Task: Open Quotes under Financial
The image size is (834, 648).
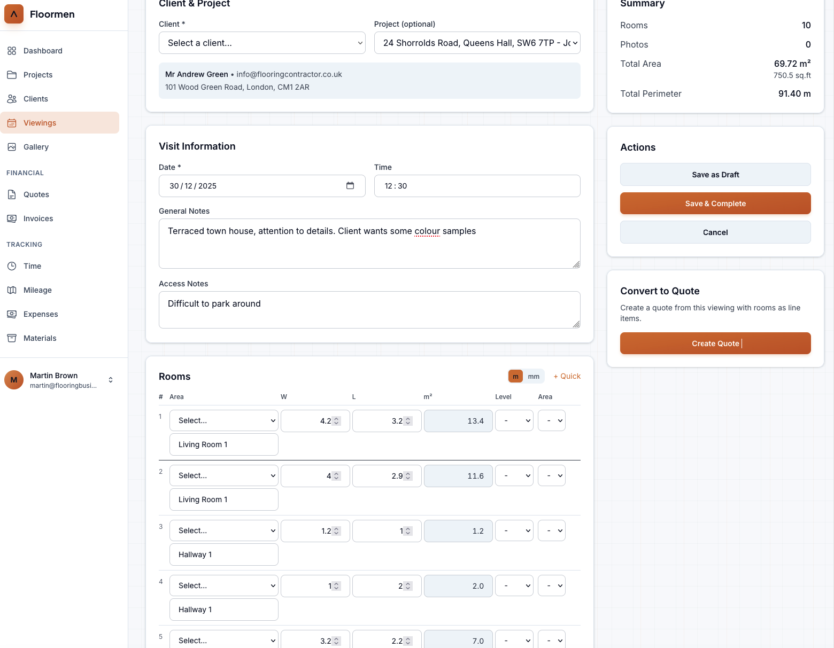Action: [36, 194]
